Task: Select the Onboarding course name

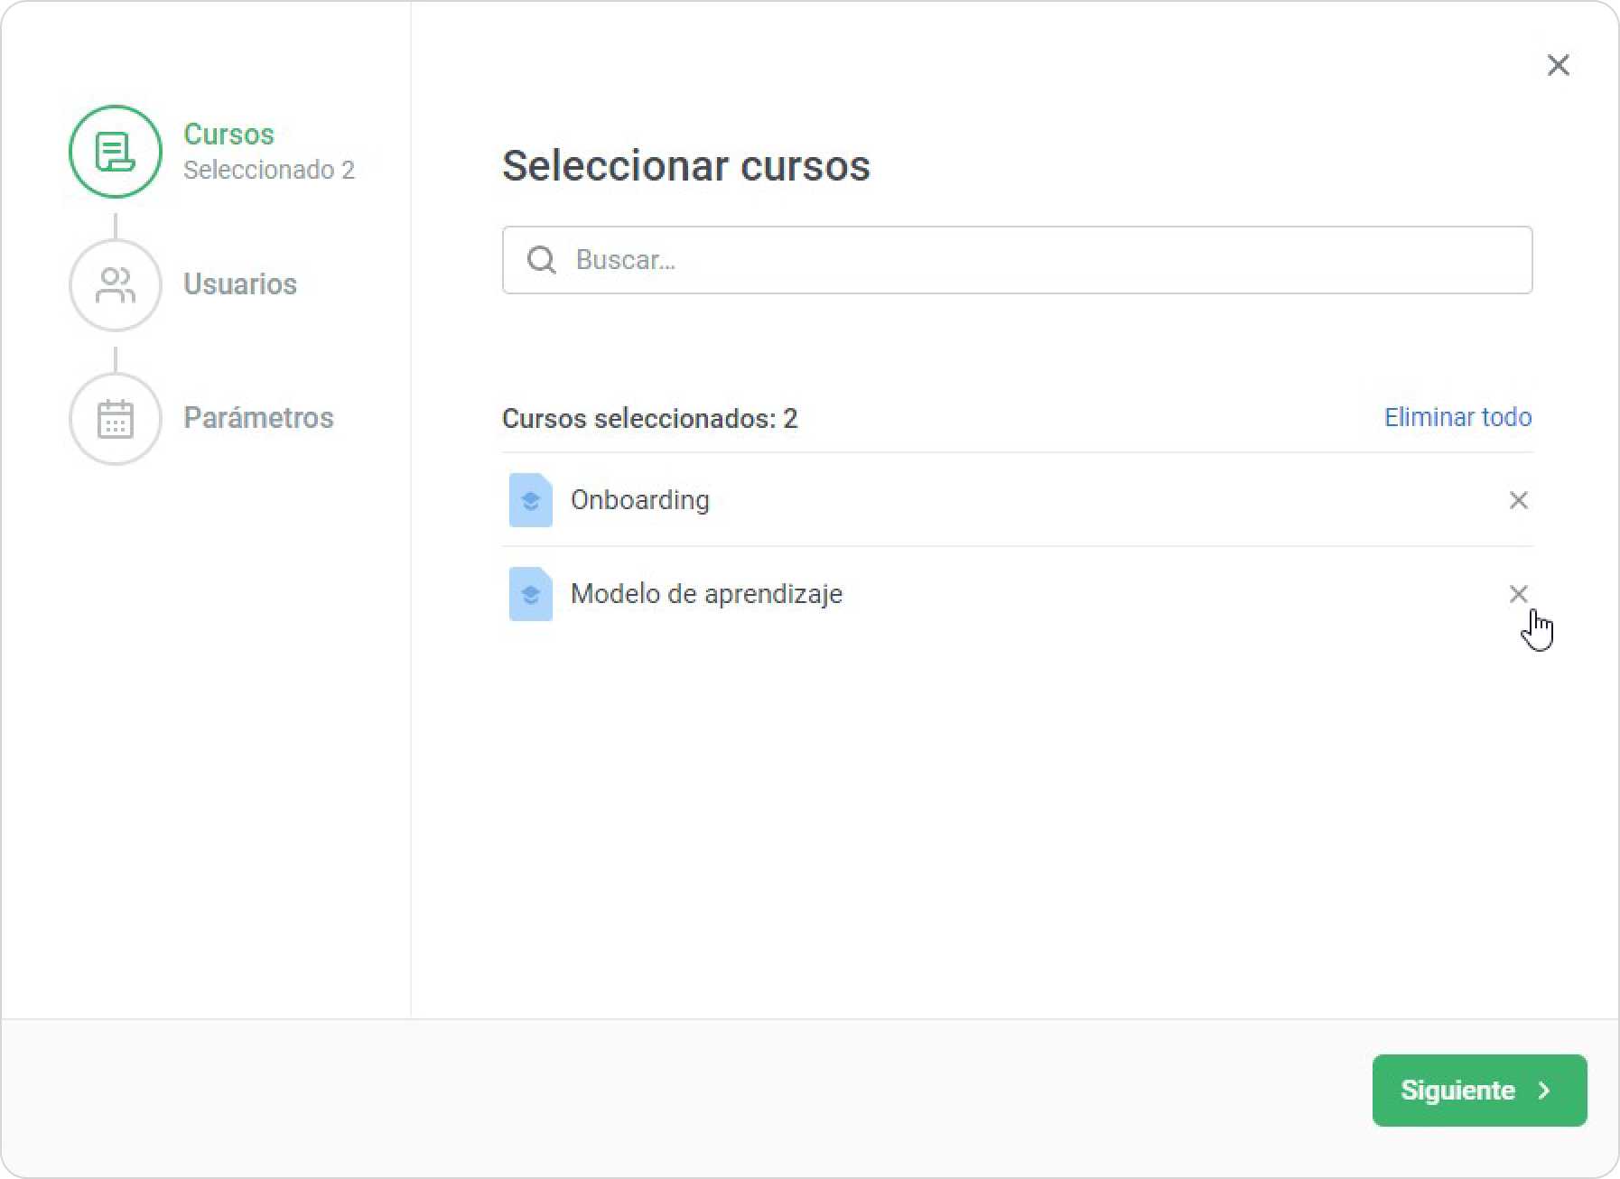Action: pyautogui.click(x=639, y=500)
